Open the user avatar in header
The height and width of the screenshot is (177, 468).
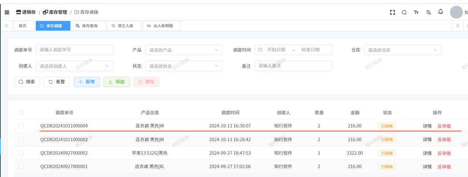click(x=456, y=12)
